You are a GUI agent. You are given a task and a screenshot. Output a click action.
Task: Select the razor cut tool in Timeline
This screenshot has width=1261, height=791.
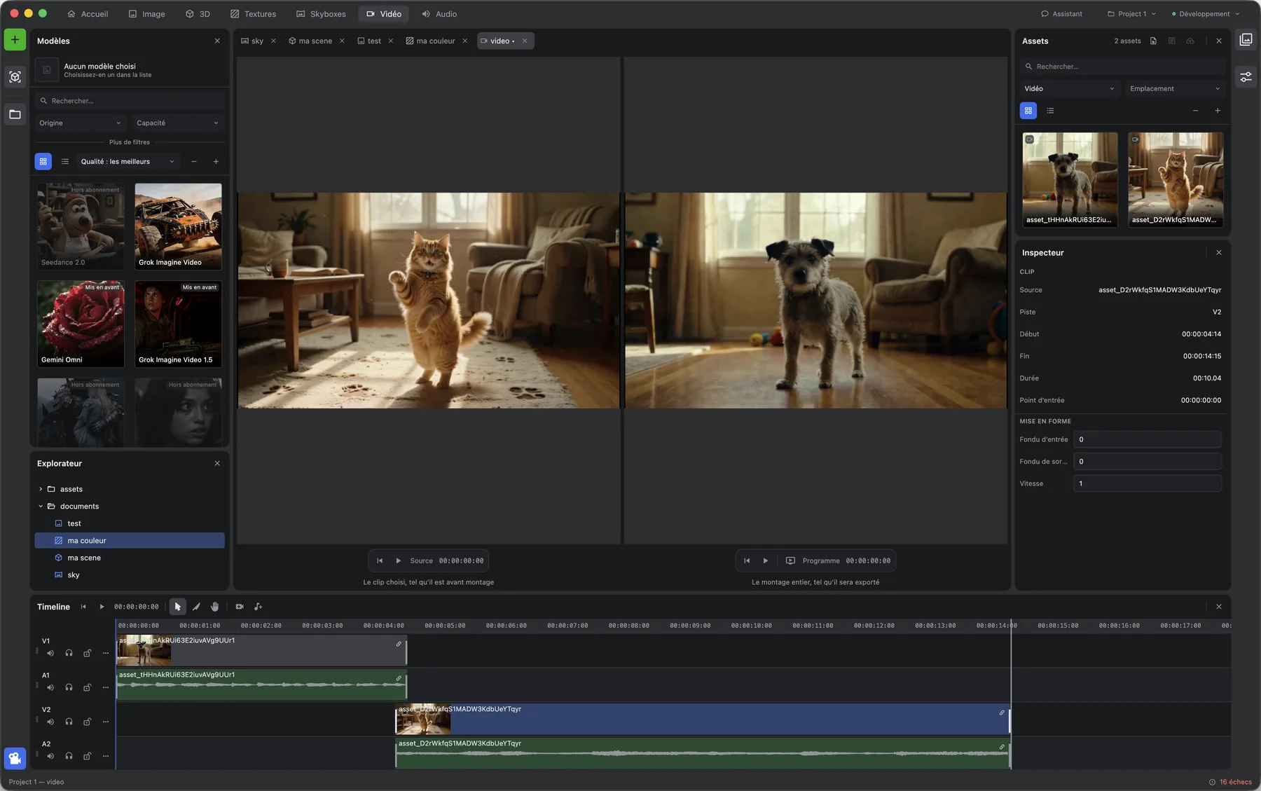196,607
